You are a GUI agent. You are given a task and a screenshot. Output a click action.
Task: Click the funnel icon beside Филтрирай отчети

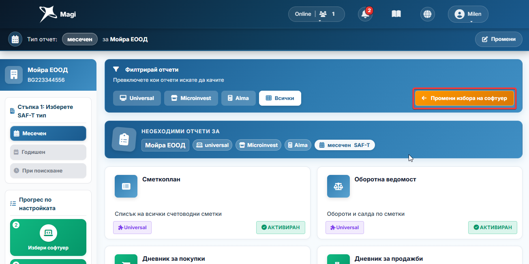point(116,70)
